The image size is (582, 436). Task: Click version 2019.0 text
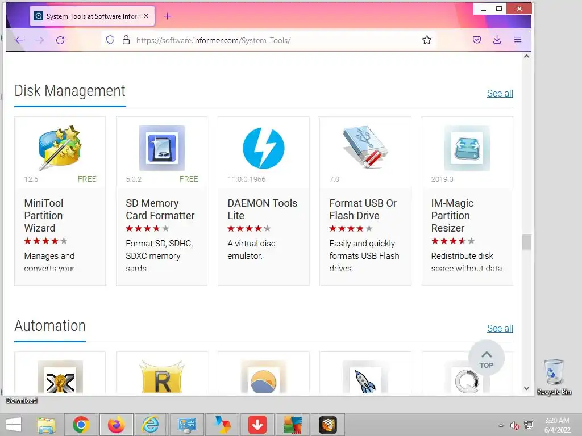pos(442,179)
